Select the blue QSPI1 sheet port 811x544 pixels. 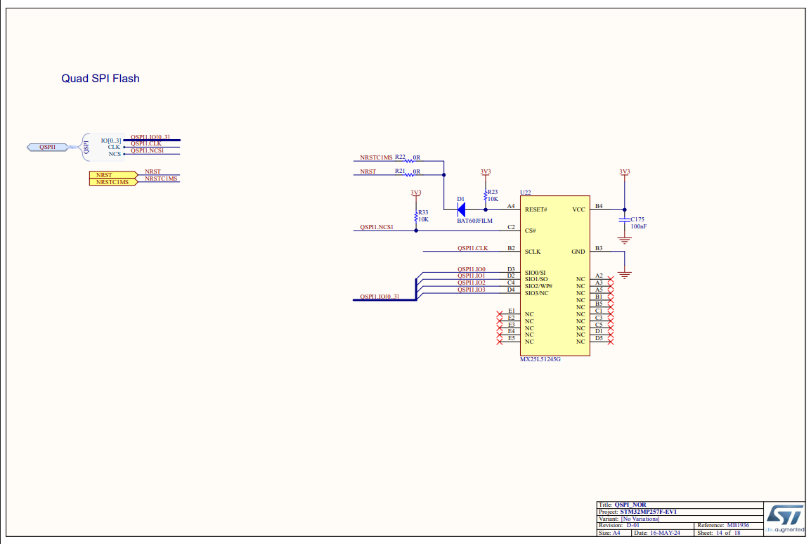[47, 148]
